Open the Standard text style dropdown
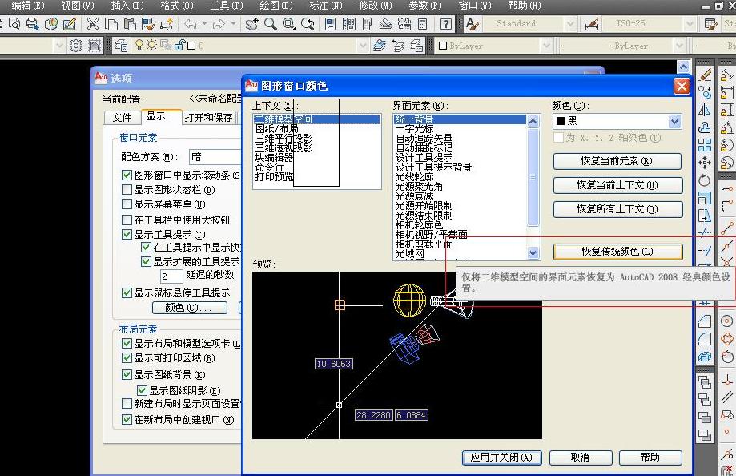This screenshot has height=476, width=736. (x=570, y=23)
